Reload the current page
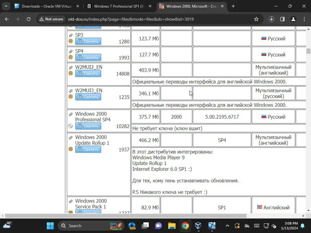 coord(29,19)
